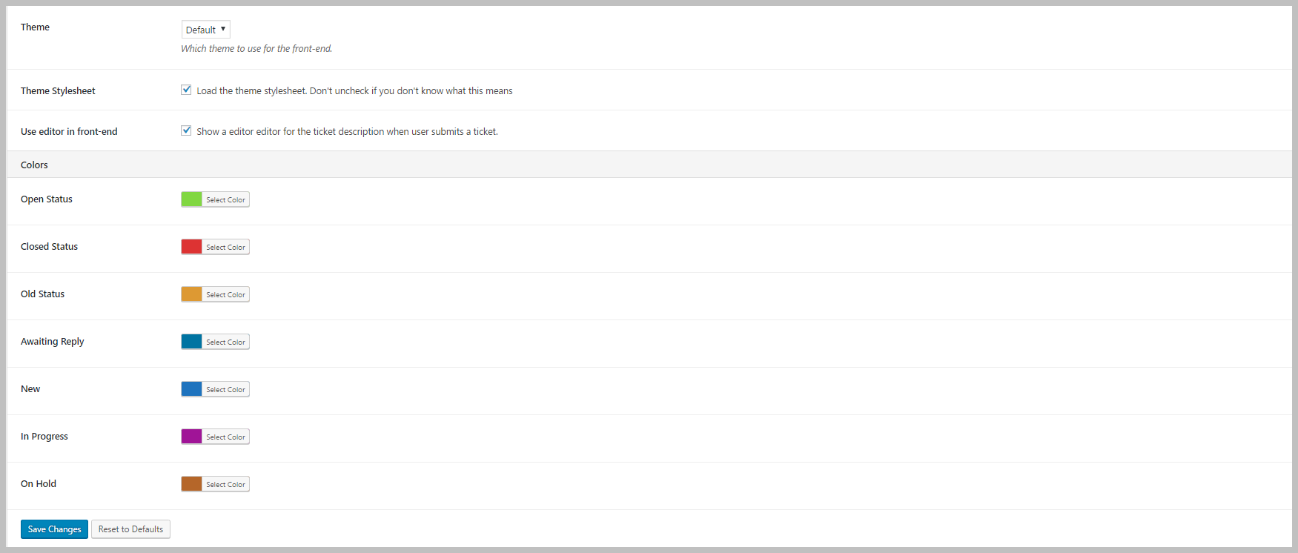Toggle the front-end editor checkbox
The height and width of the screenshot is (553, 1298).
click(186, 130)
